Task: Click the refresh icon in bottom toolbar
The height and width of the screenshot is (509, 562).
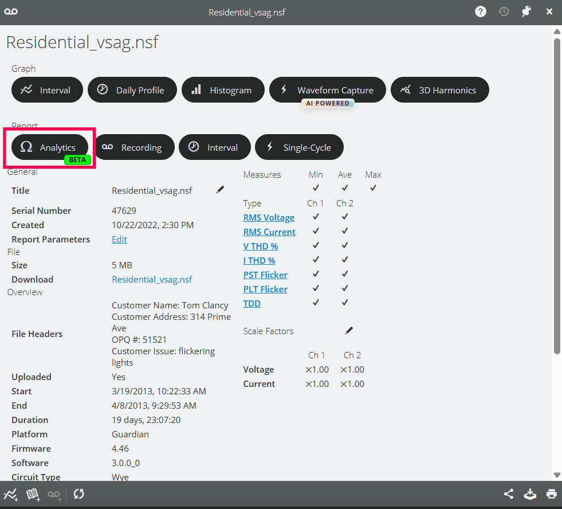Action: (78, 494)
